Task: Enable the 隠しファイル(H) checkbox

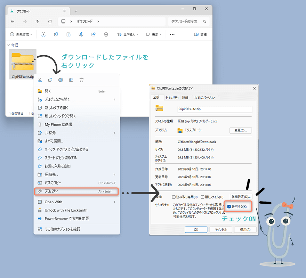Action: [x=202, y=197]
